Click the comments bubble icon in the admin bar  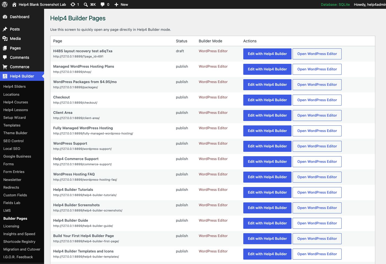(x=102, y=4)
